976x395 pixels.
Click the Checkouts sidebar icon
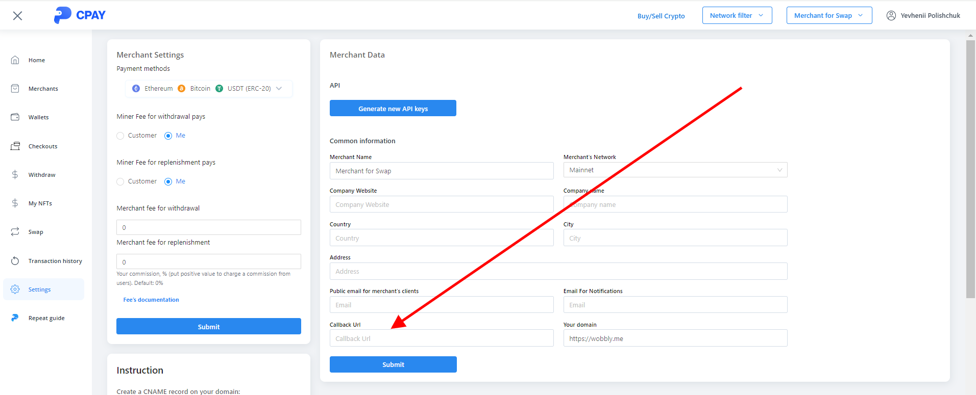click(15, 146)
